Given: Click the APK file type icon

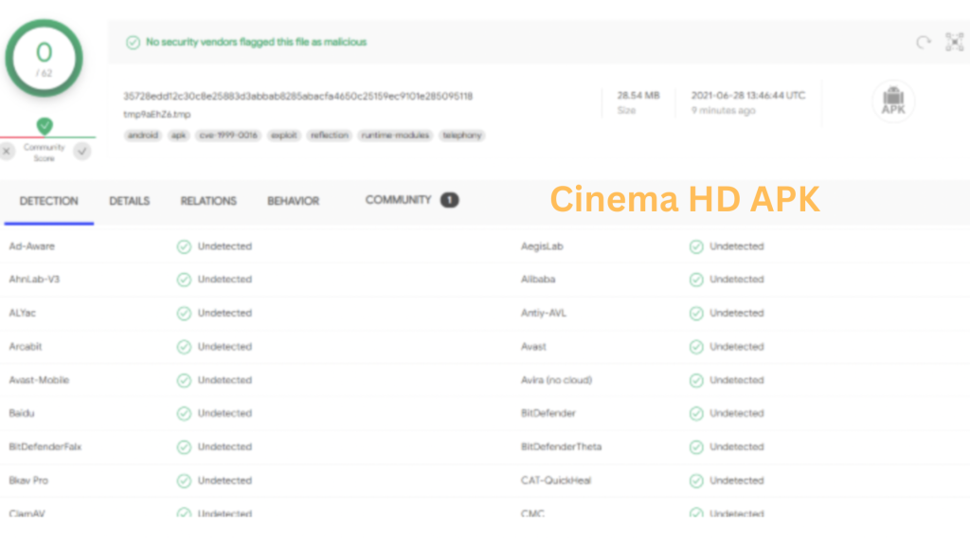Looking at the screenshot, I should [893, 100].
